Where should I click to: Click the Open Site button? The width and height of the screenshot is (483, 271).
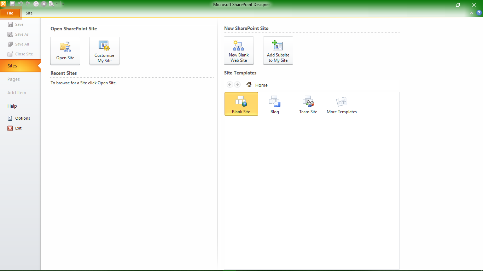pos(65,51)
